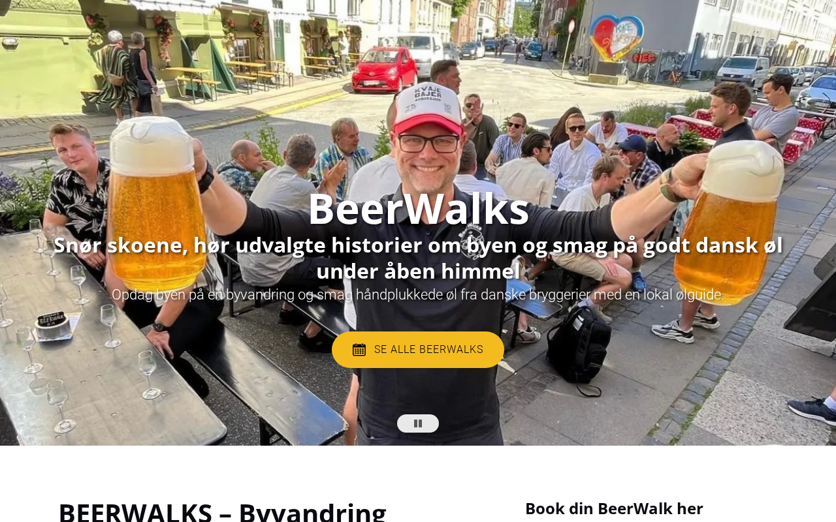The width and height of the screenshot is (836, 522).
Task: Click the white van parked on the right
Action: 743,70
